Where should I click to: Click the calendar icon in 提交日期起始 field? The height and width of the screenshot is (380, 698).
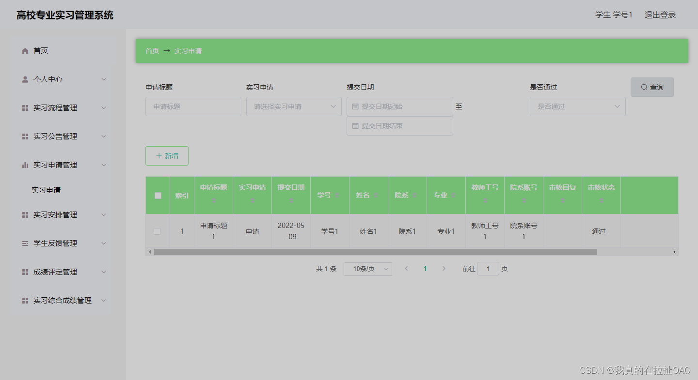click(356, 106)
